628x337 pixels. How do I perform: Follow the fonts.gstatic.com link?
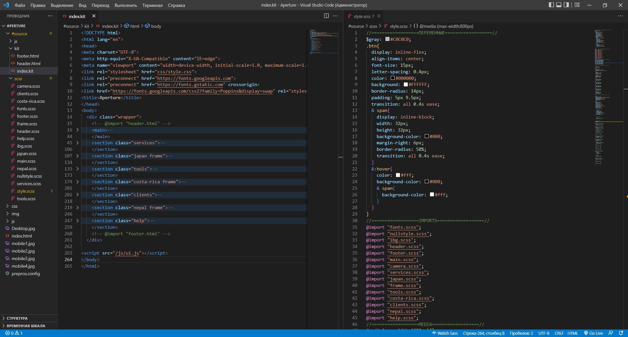tap(190, 85)
